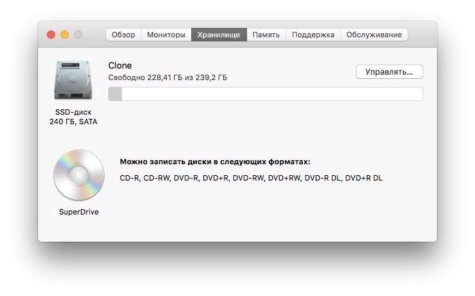Click the SuperDrive optical disc icon
This screenshot has width=475, height=296.
point(78,175)
